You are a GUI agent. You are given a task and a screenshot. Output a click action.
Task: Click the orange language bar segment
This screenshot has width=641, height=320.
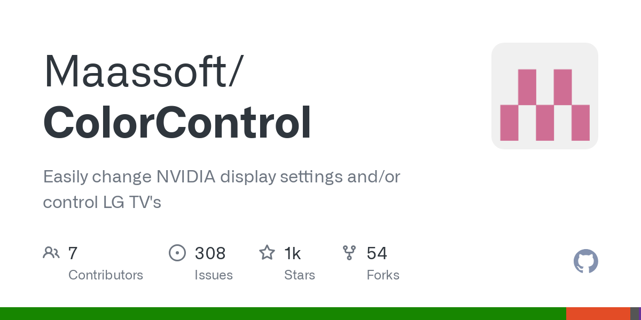pyautogui.click(x=598, y=314)
